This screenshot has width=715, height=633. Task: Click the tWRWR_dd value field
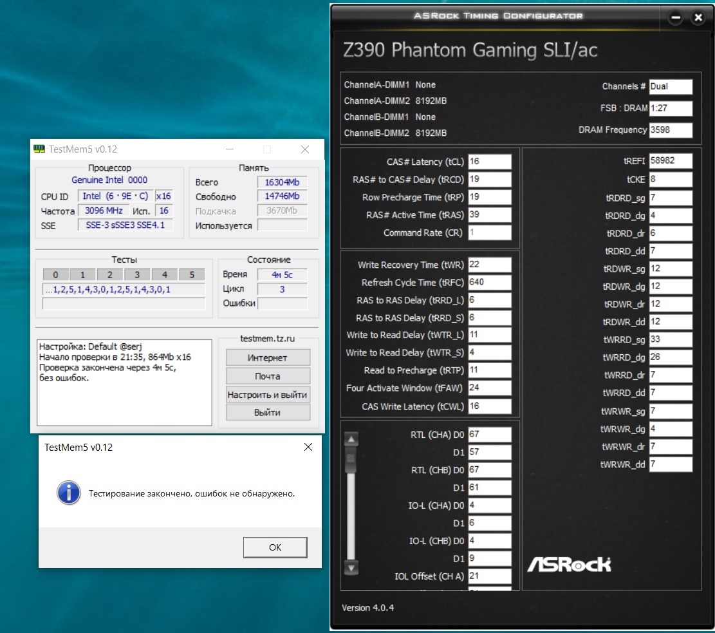coord(671,464)
